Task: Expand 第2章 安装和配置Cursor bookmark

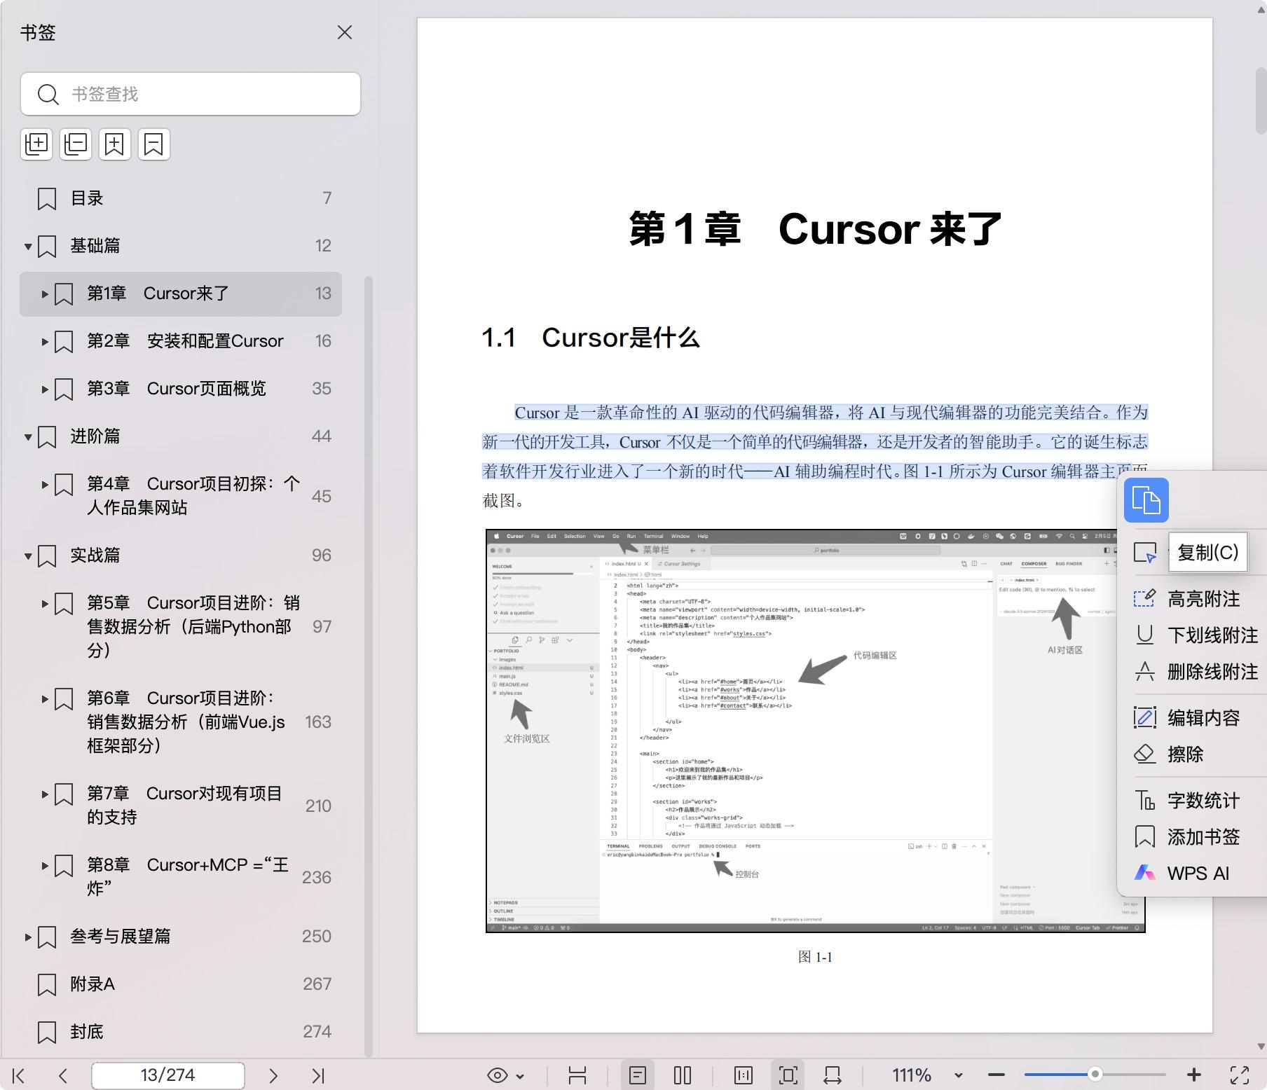Action: [45, 341]
